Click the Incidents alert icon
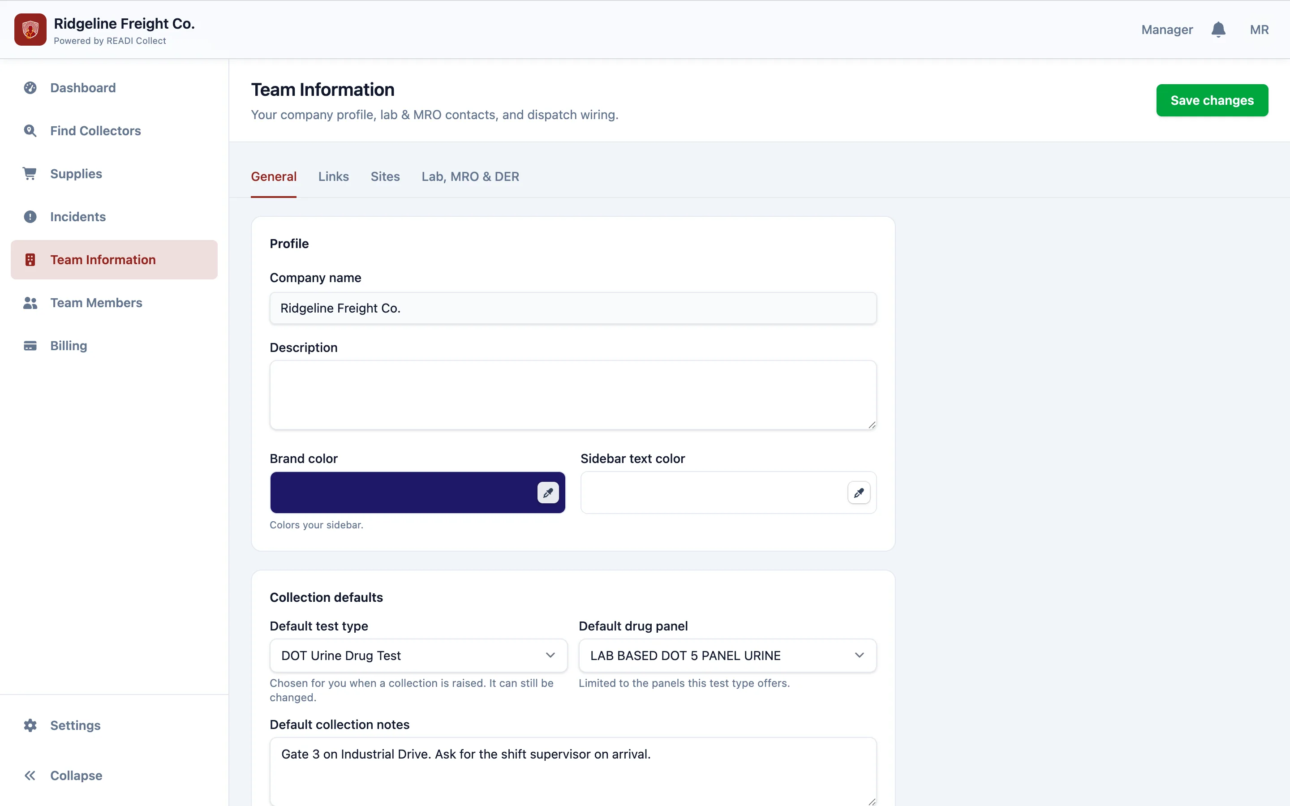The image size is (1290, 806). 30,216
